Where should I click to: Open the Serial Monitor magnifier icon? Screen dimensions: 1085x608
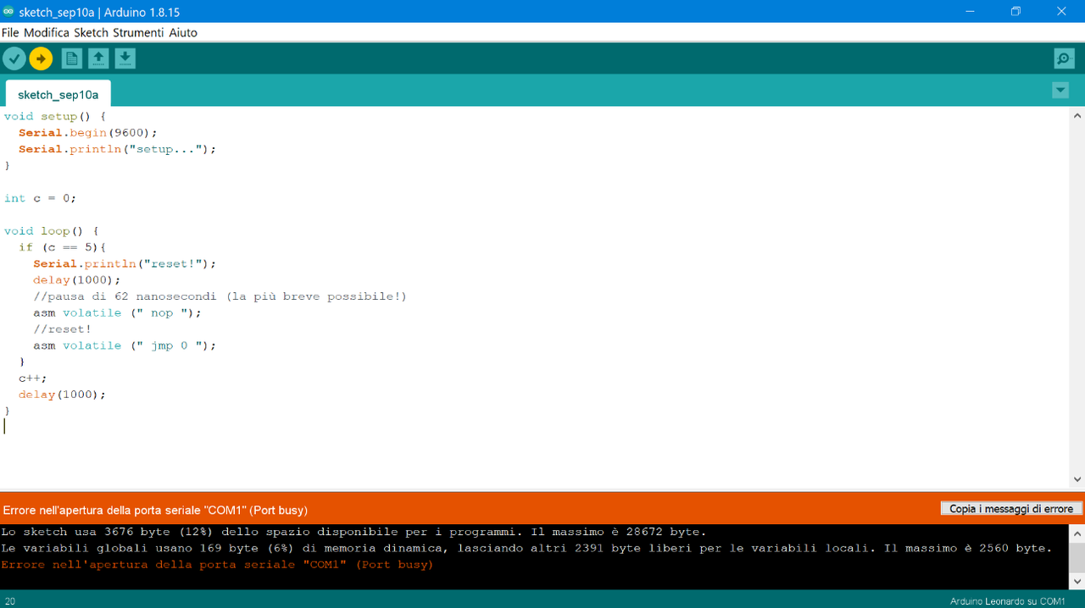[x=1064, y=58]
